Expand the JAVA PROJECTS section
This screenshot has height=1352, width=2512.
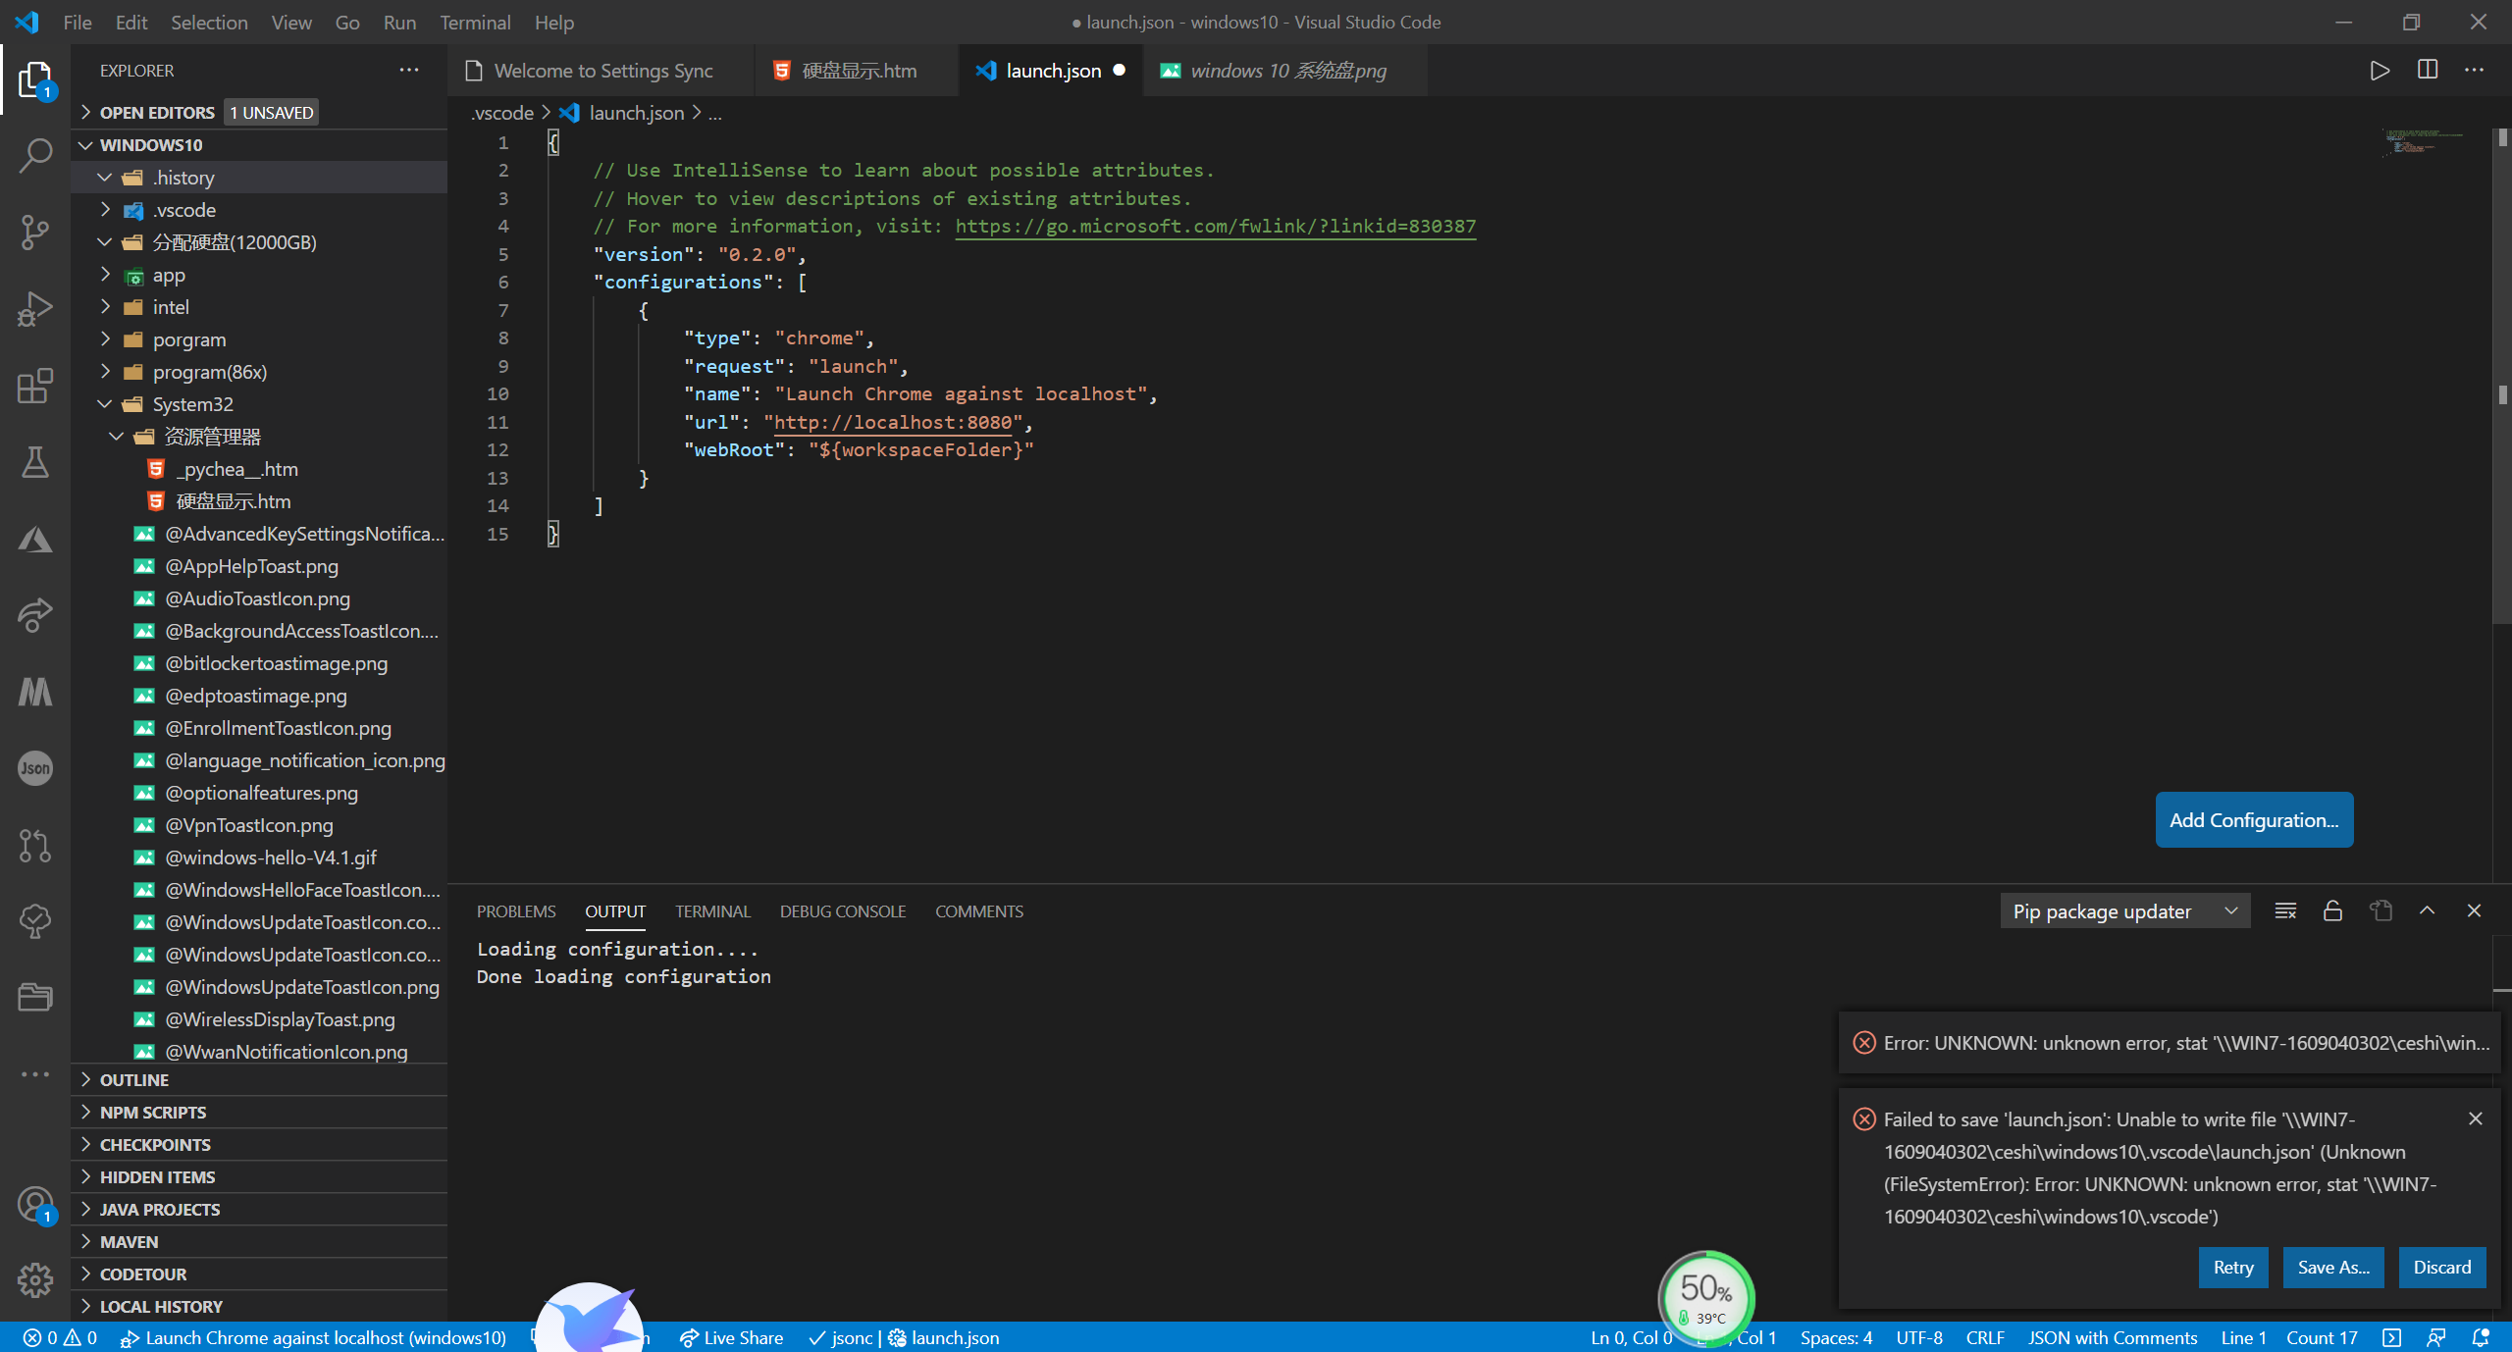point(259,1210)
